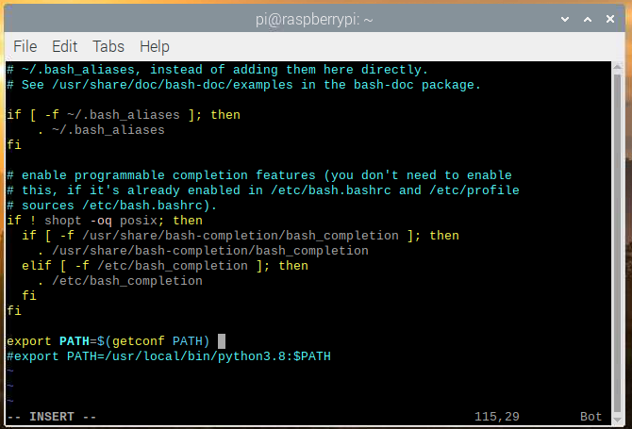This screenshot has height=429, width=632.
Task: Click on the line 'export PATH=$(getconf PATH)'
Action: (x=108, y=341)
